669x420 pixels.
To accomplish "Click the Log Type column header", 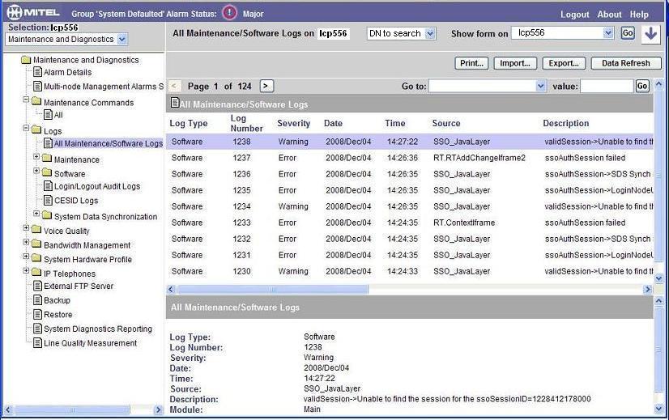I will (189, 123).
